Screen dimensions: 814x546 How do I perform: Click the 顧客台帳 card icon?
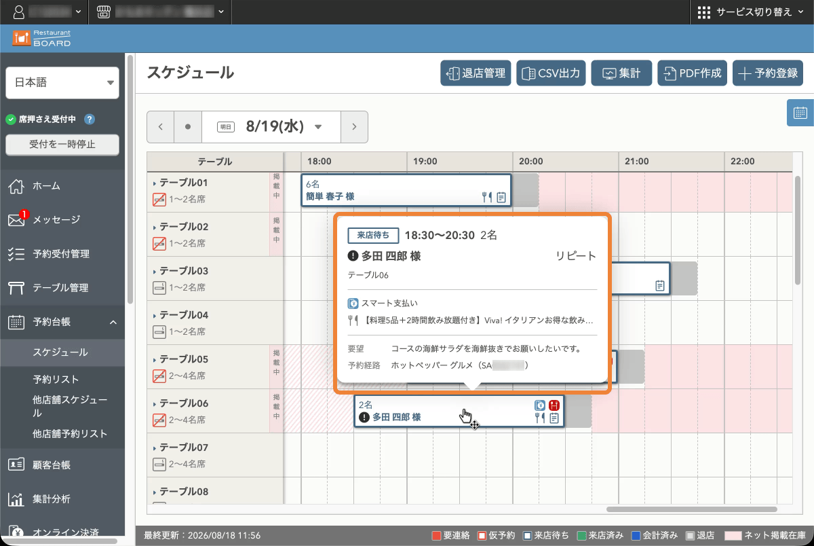click(x=16, y=465)
